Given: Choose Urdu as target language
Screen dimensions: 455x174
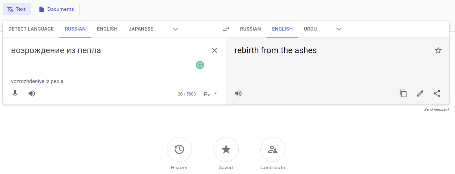Looking at the screenshot, I should pyautogui.click(x=310, y=29).
